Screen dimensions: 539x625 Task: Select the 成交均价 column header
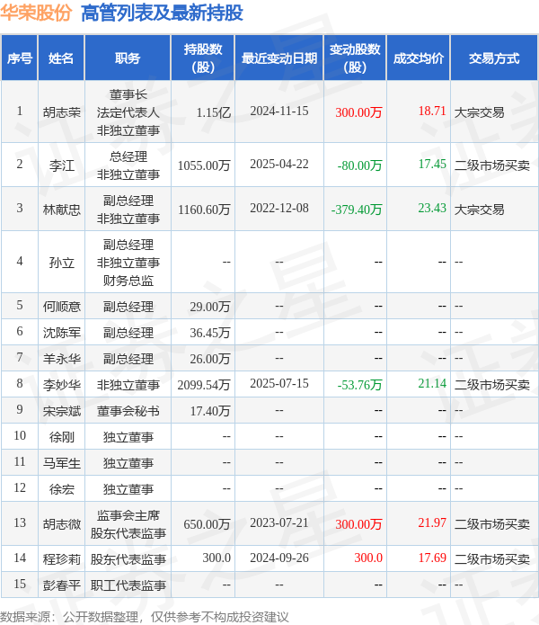coord(419,58)
